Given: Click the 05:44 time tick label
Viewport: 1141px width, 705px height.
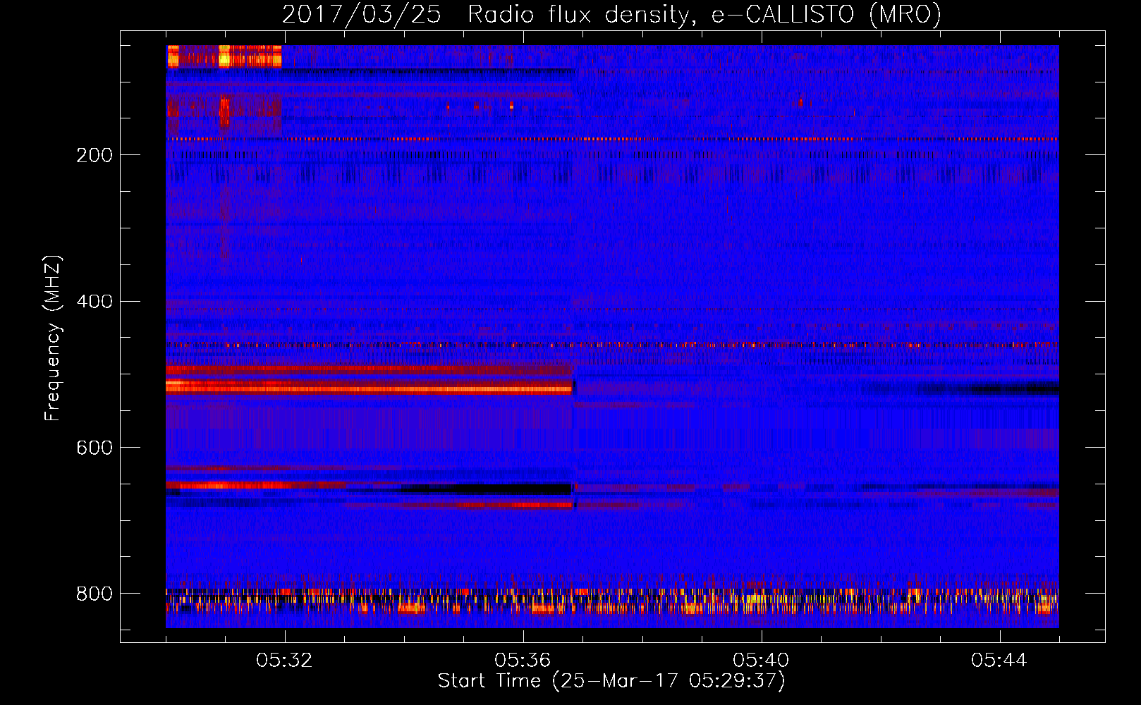Looking at the screenshot, I should coord(999,661).
